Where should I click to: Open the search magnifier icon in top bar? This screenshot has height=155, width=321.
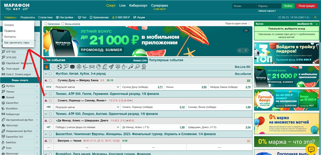[315, 18]
